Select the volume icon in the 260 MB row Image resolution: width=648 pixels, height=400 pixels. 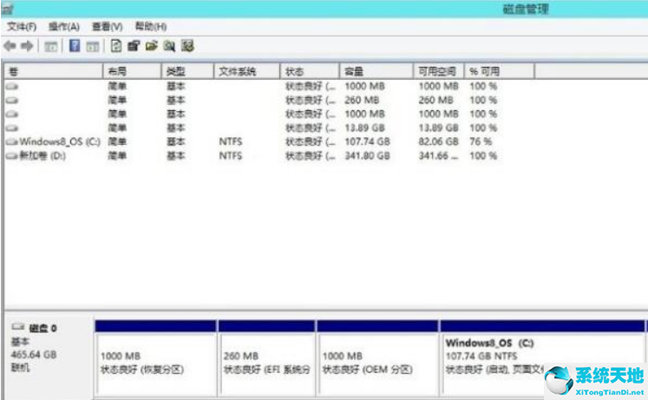[x=12, y=100]
